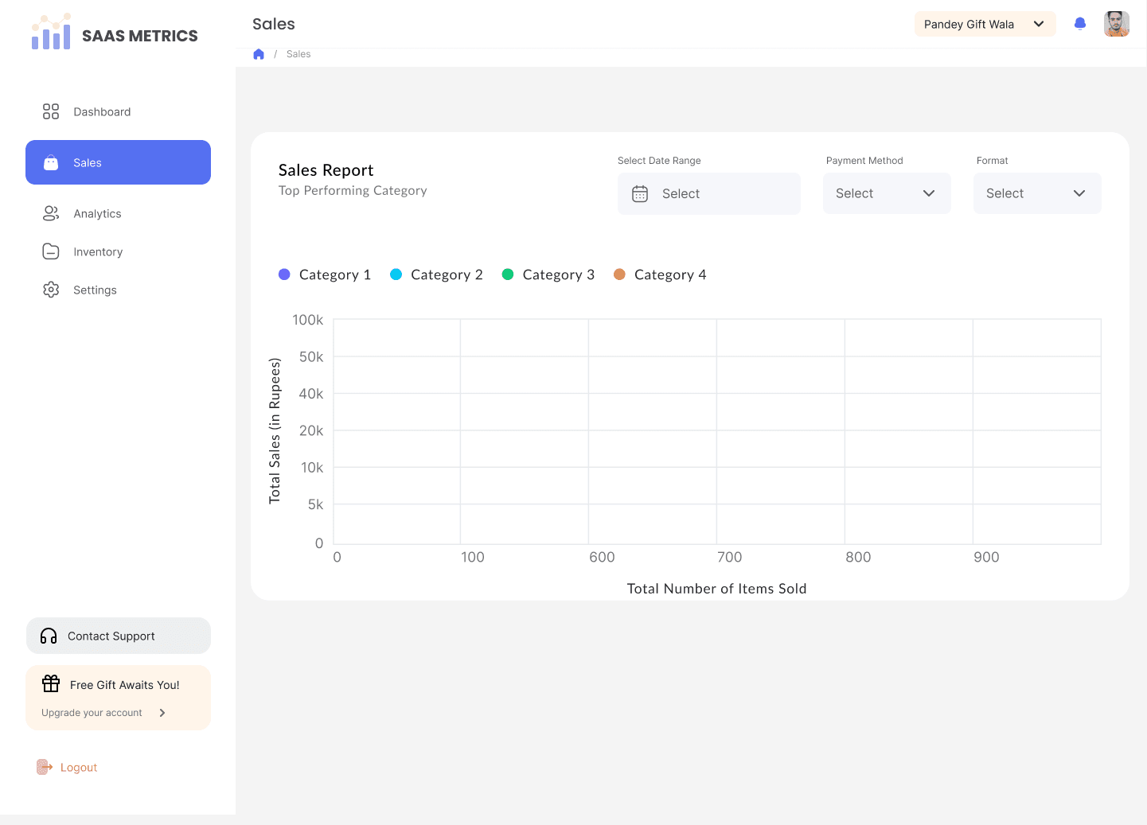Image resolution: width=1147 pixels, height=825 pixels.
Task: Open notifications via bell icon
Action: [1080, 24]
